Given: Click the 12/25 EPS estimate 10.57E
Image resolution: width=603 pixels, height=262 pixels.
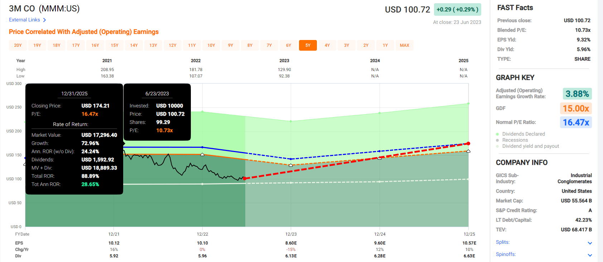Looking at the screenshot, I should (469, 243).
